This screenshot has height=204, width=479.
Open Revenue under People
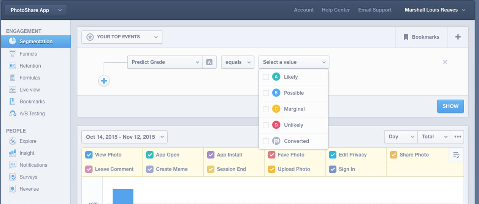point(29,189)
